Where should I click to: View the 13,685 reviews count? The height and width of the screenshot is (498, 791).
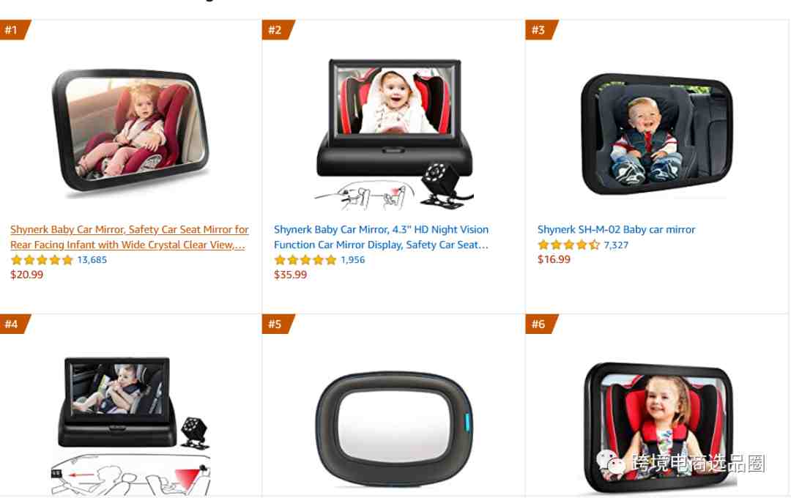pyautogui.click(x=92, y=260)
